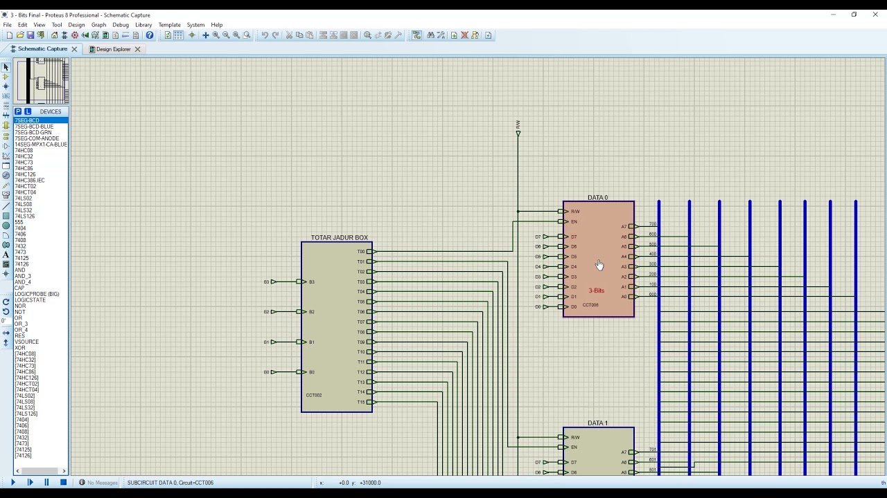Stop the simulation
This screenshot has width=887, height=498.
pyautogui.click(x=63, y=483)
